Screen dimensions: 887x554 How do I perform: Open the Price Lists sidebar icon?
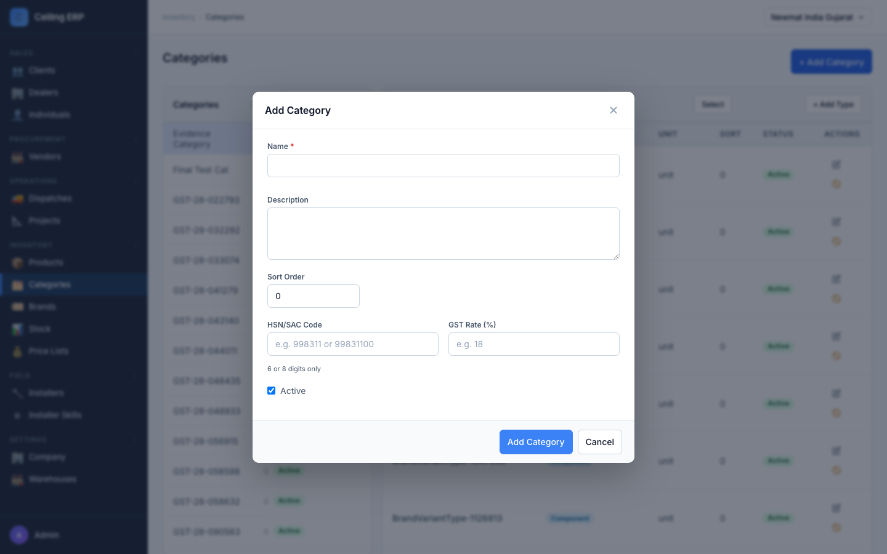[17, 351]
